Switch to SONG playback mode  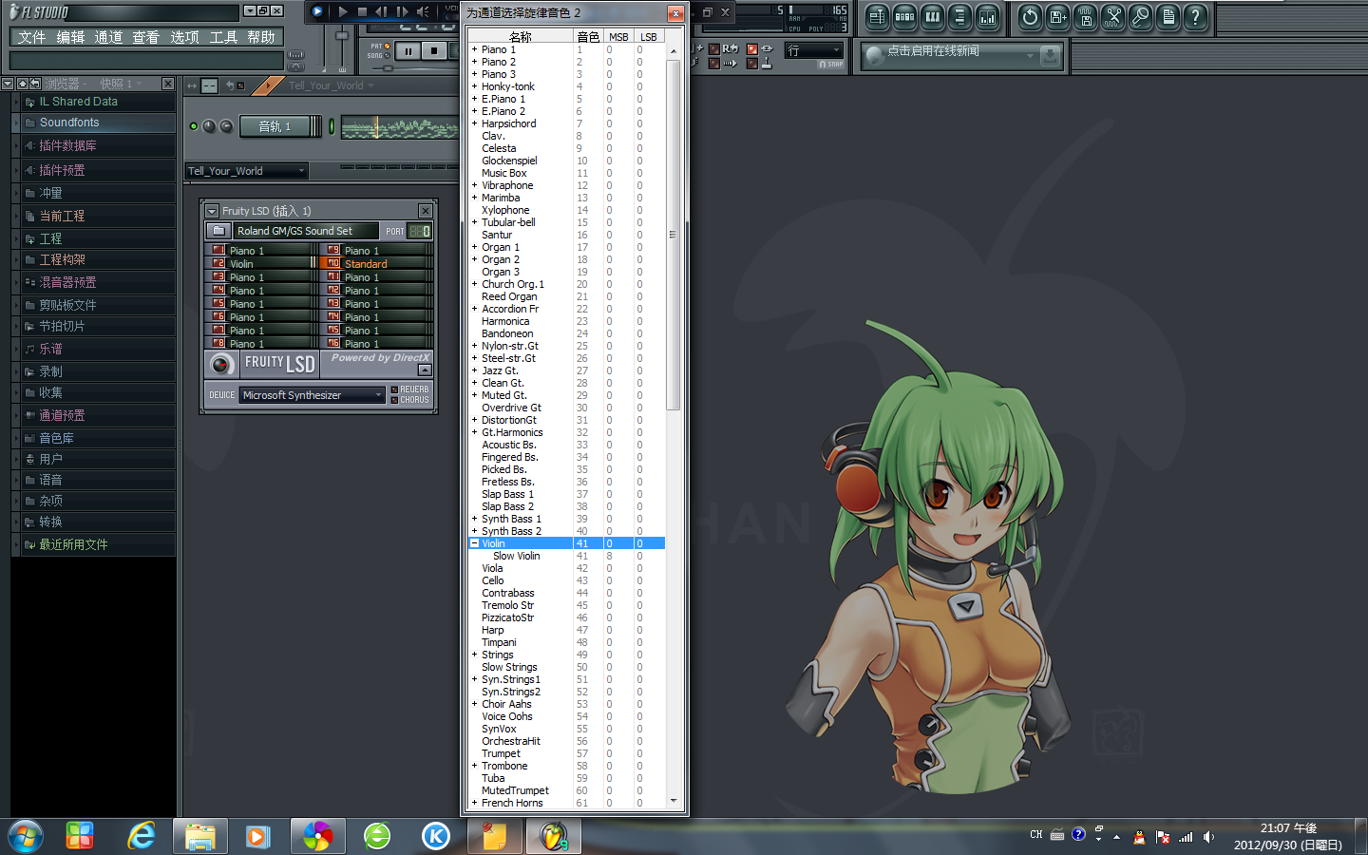tap(387, 55)
